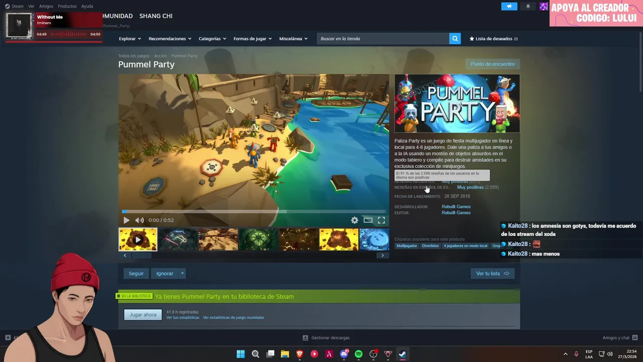Toggle theater mode on the video player
The width and height of the screenshot is (643, 362).
click(368, 220)
